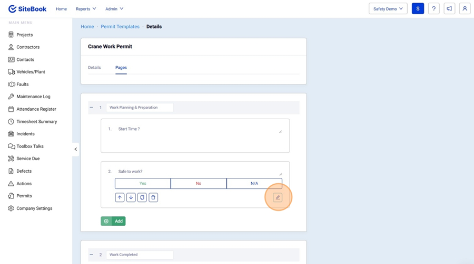The height and width of the screenshot is (264, 474).
Task: Open the announcements megaphone icon
Action: pos(449,9)
